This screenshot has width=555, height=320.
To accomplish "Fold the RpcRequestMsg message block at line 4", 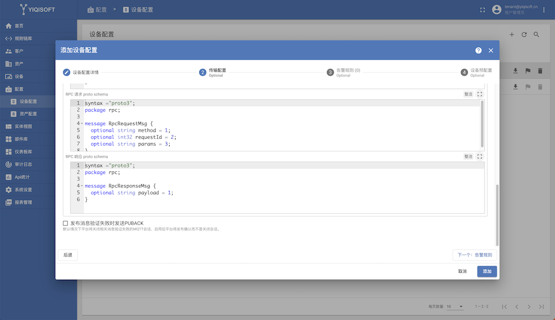I will [82, 124].
